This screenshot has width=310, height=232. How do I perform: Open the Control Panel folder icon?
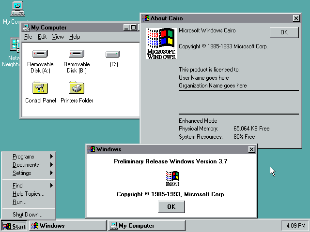tap(40, 87)
